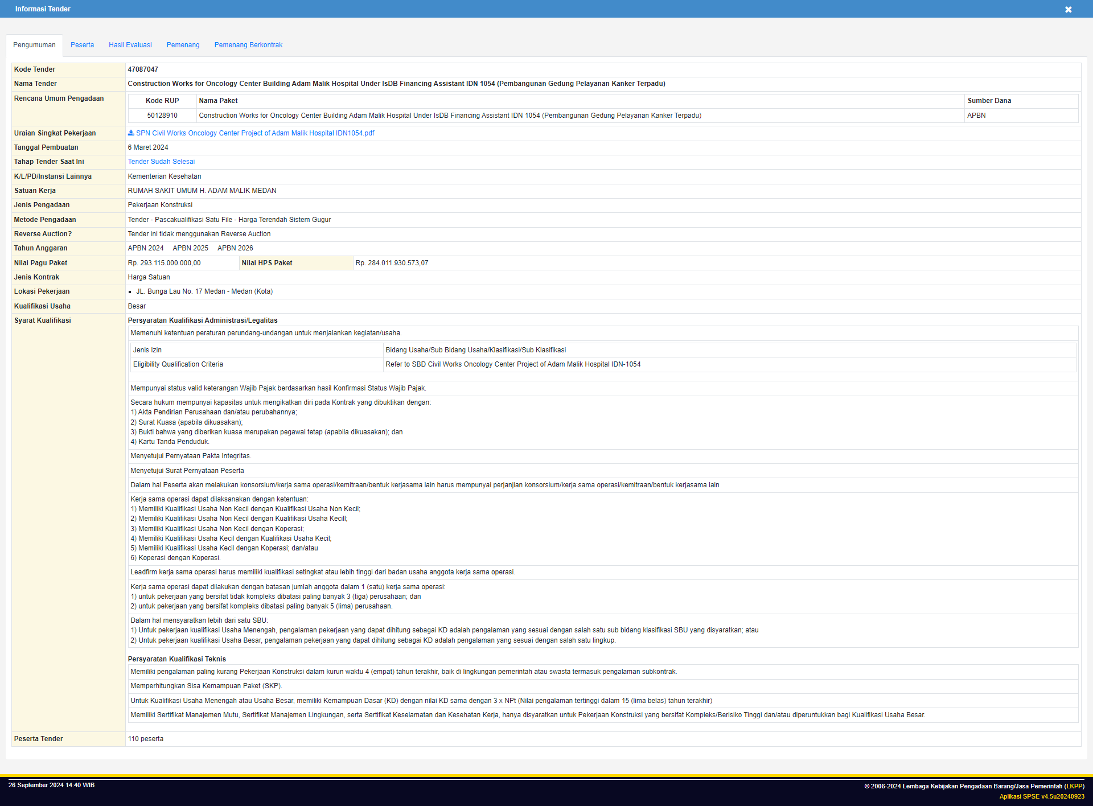
Task: Switch to the Peserta tab
Action: 82,45
